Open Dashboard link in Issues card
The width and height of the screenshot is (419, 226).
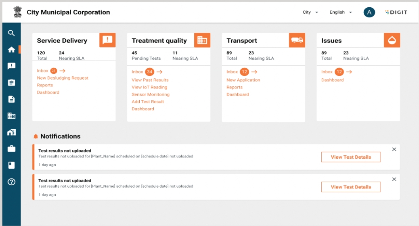(x=332, y=80)
